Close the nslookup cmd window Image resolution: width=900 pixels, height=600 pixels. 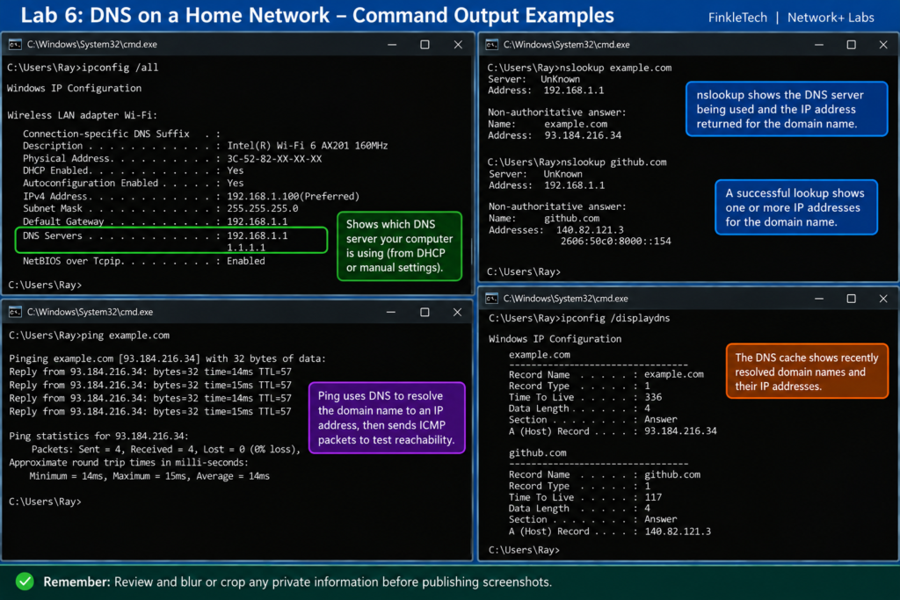883,44
